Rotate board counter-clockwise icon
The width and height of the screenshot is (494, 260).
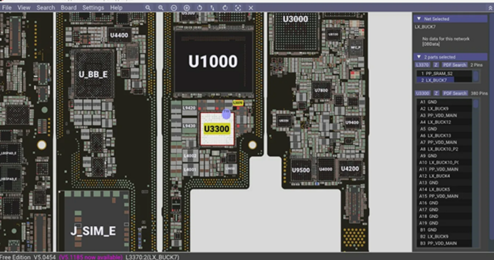pos(199,8)
